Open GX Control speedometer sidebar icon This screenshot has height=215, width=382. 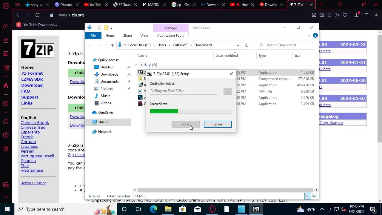point(6,27)
